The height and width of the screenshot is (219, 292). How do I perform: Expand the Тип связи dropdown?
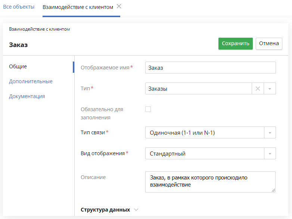tap(270, 132)
